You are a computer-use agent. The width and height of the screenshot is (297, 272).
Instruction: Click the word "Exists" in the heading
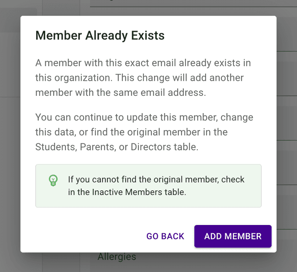pyautogui.click(x=147, y=36)
